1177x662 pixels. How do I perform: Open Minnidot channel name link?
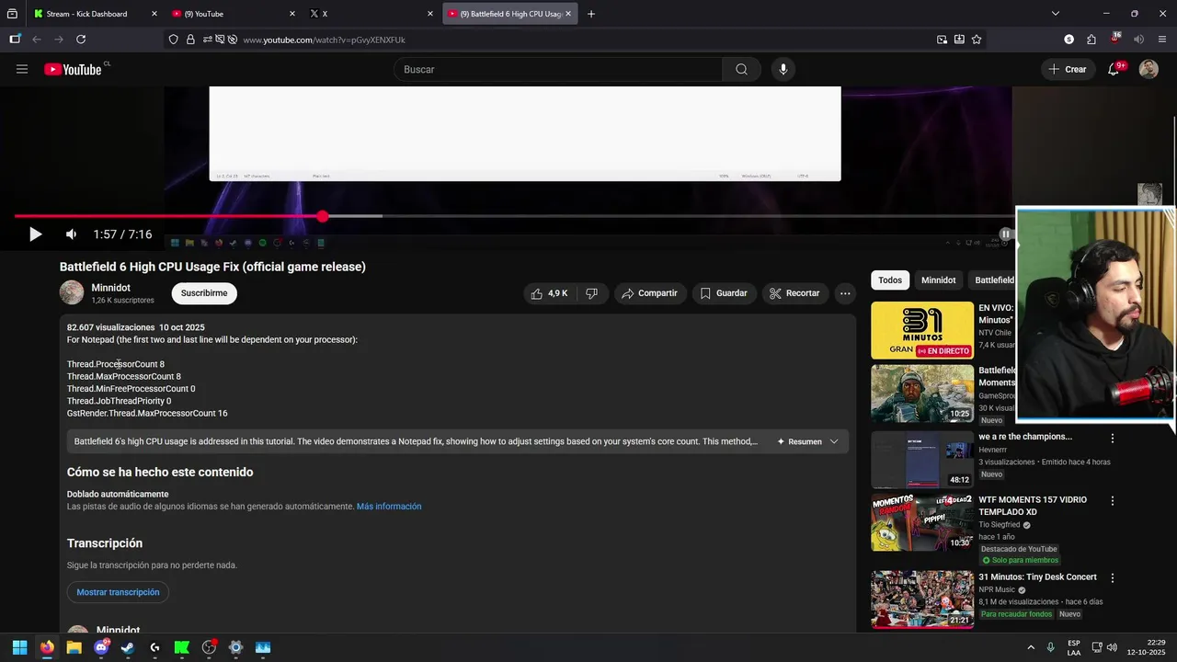coord(110,288)
